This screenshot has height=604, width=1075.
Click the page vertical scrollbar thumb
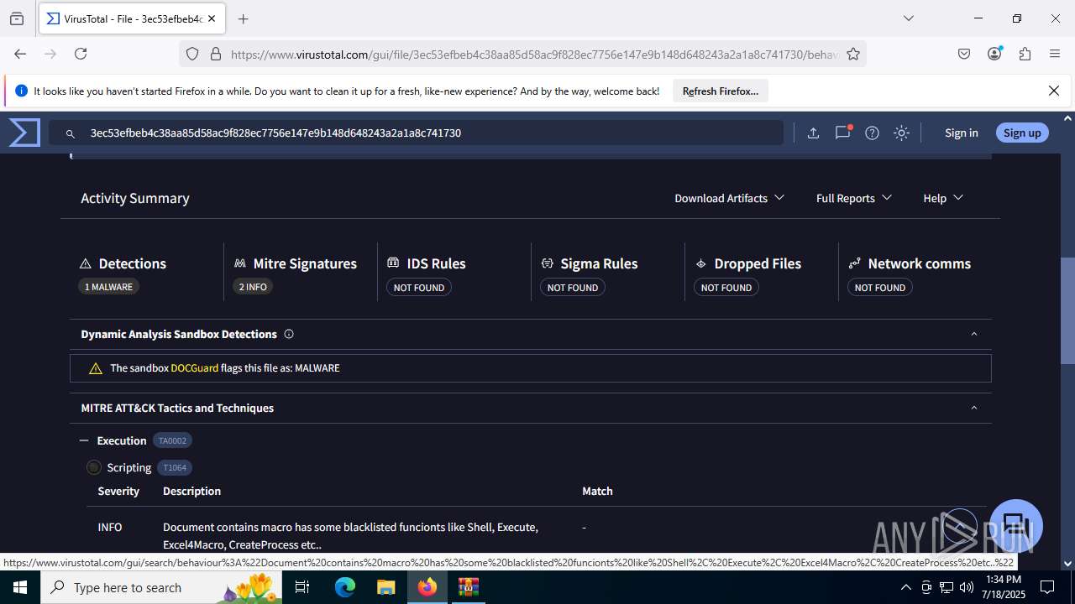click(x=1067, y=310)
